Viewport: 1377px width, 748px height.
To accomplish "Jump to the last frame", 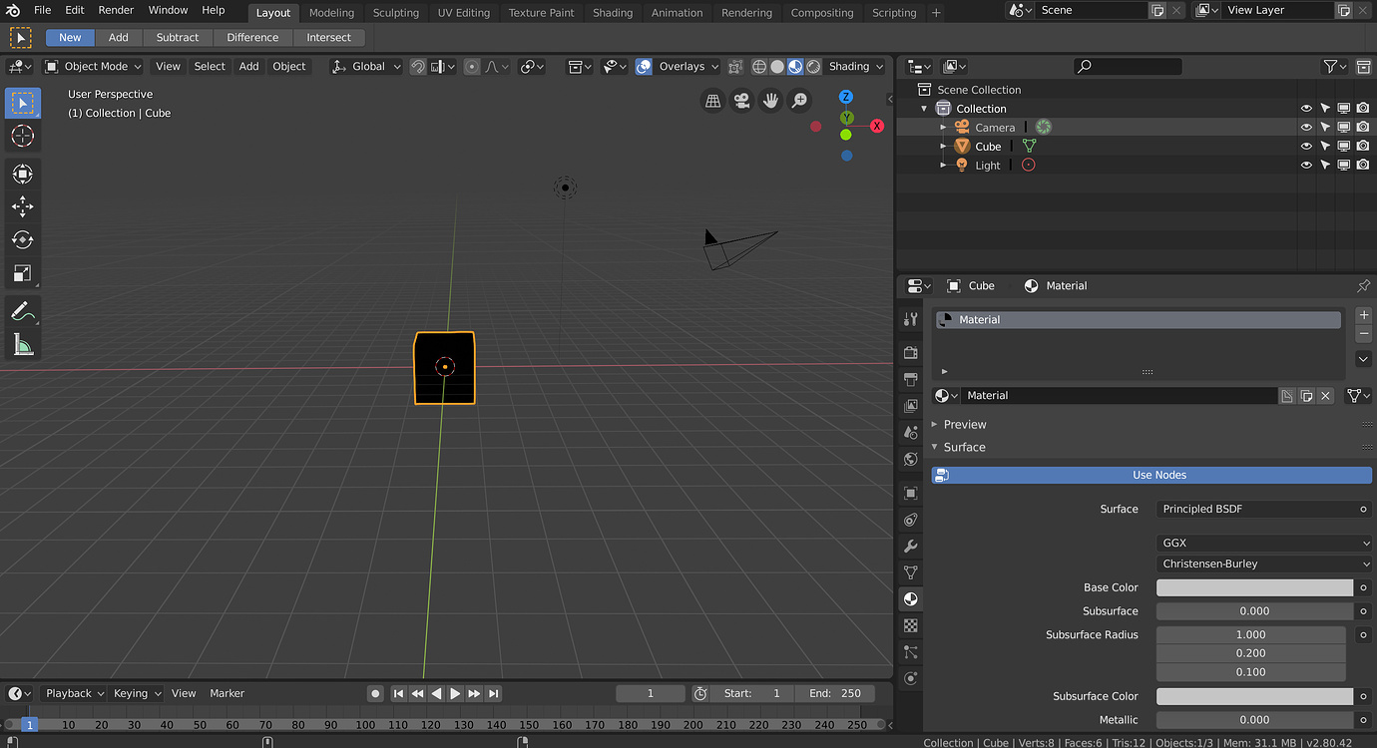I will point(493,693).
